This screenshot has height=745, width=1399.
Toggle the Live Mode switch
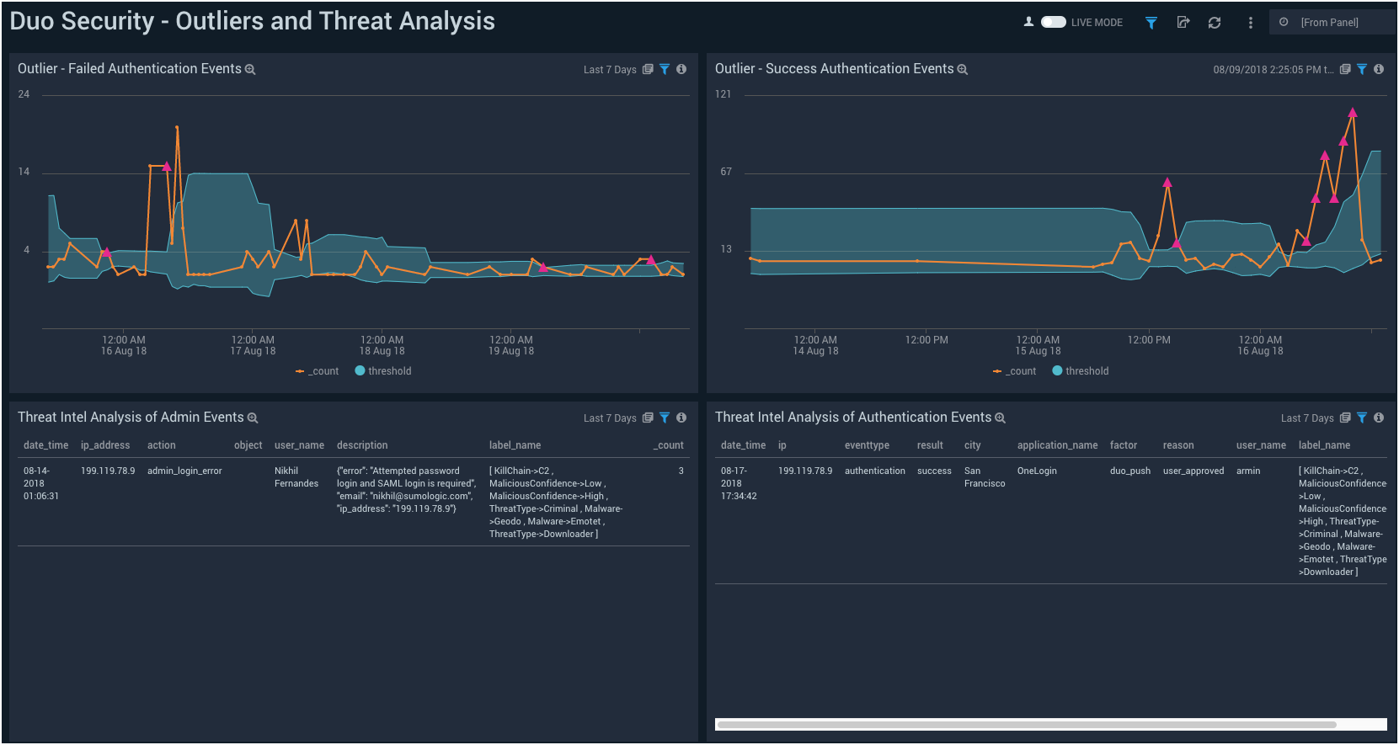pos(1053,23)
